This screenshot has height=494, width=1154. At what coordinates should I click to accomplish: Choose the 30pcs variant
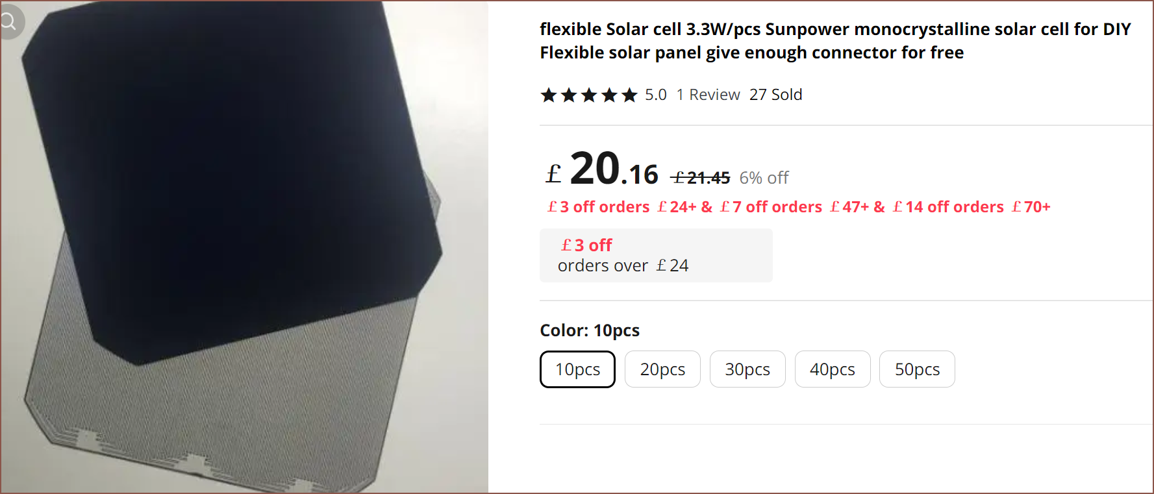pyautogui.click(x=747, y=369)
